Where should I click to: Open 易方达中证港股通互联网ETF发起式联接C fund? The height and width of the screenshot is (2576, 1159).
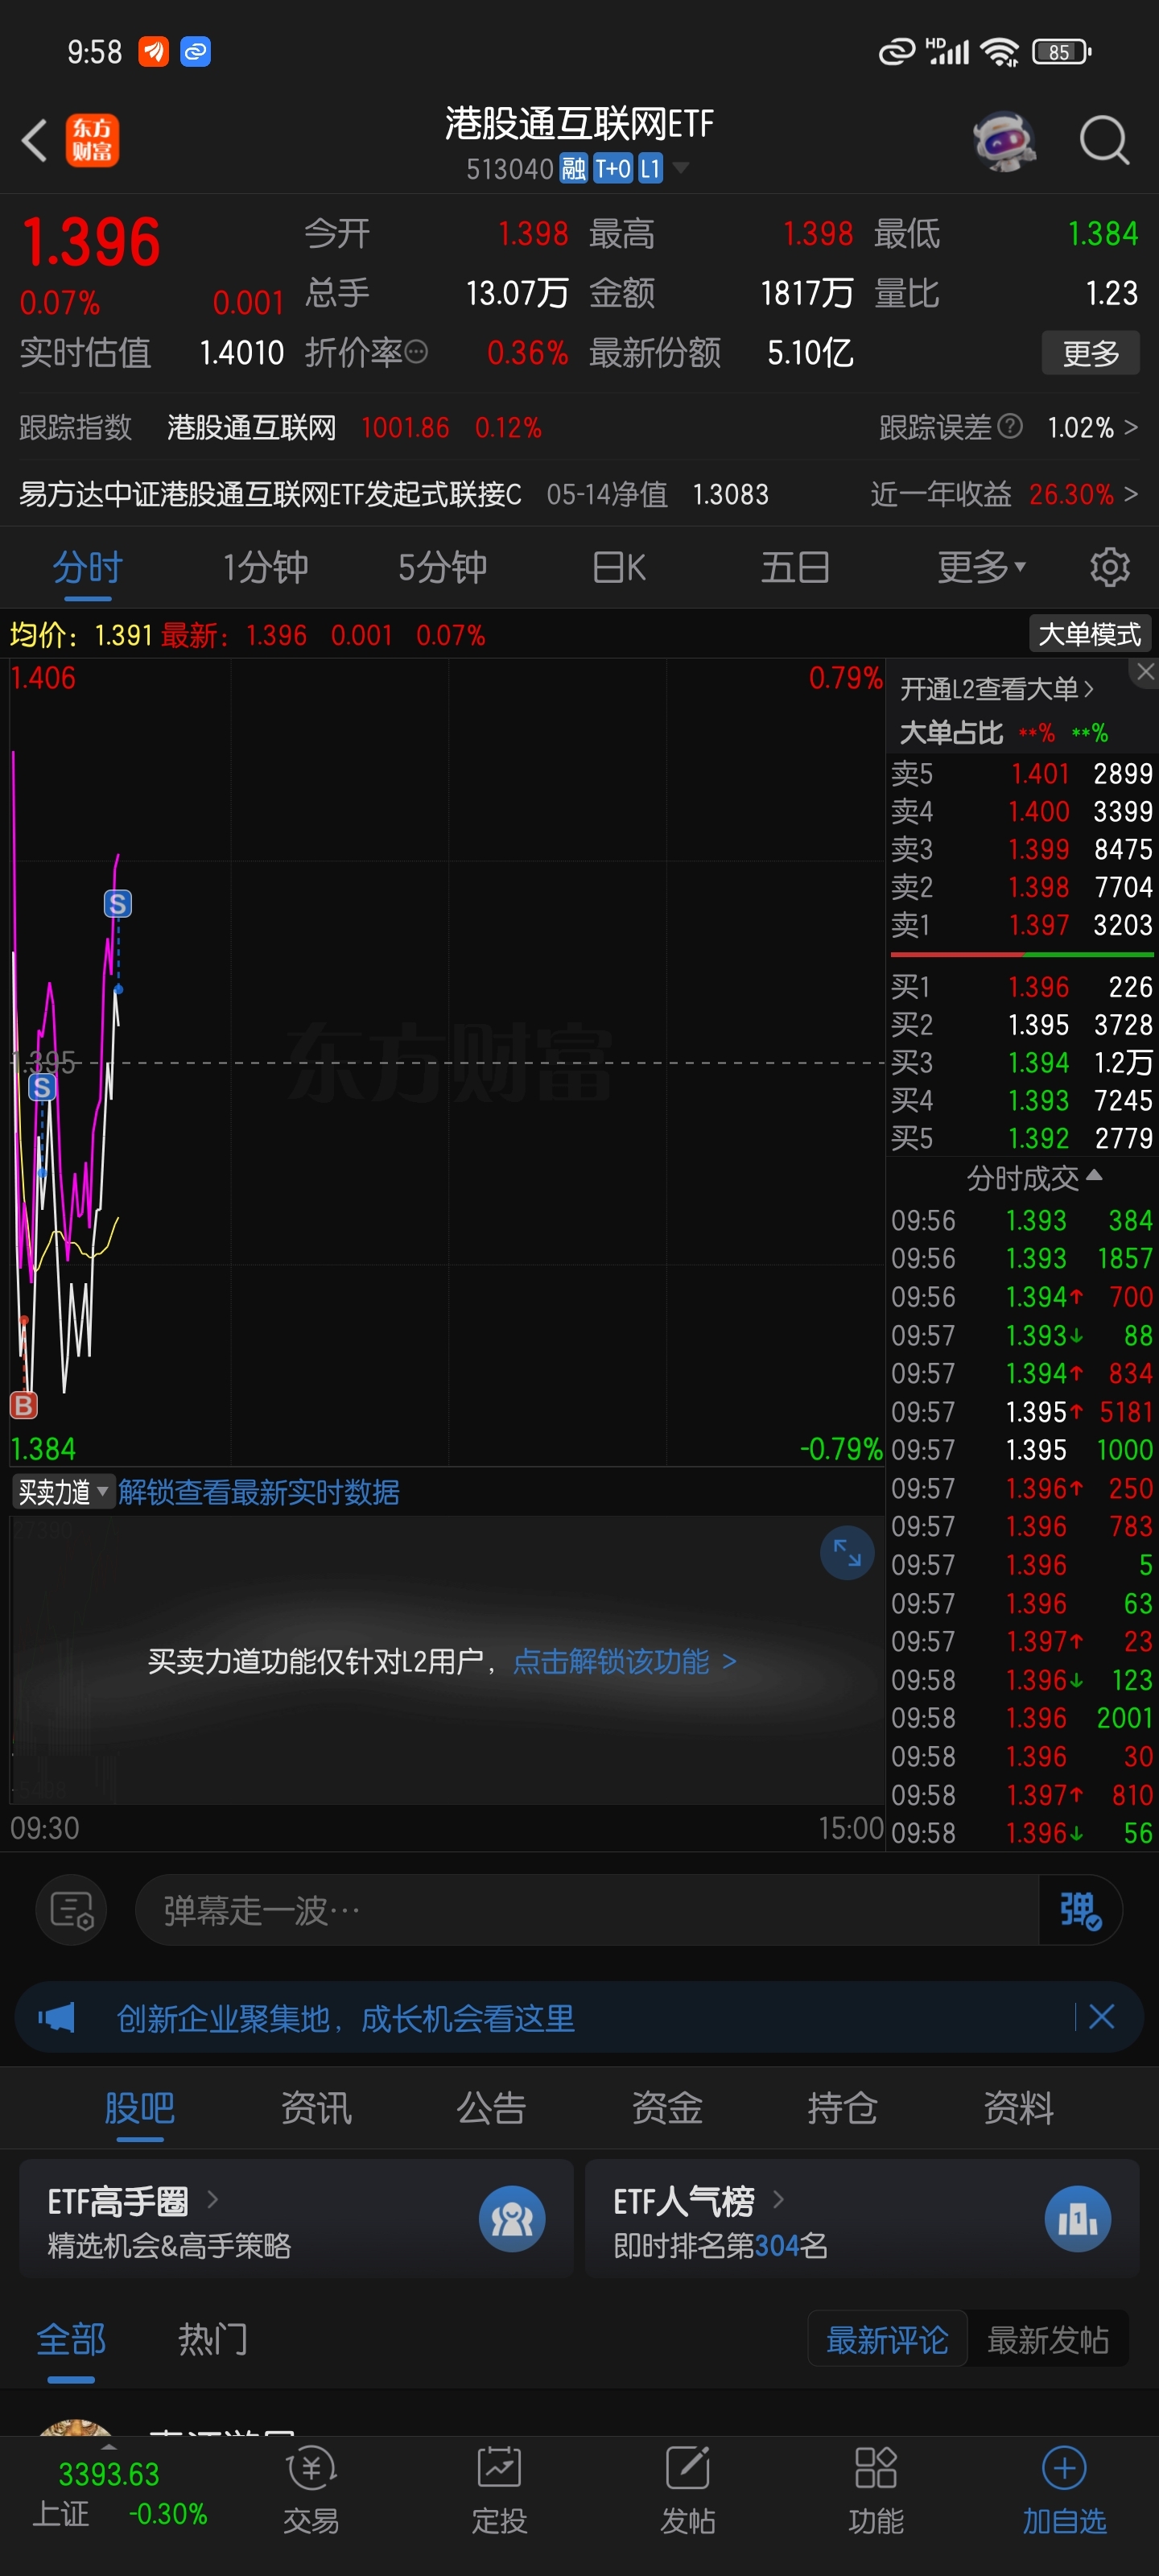tap(270, 494)
